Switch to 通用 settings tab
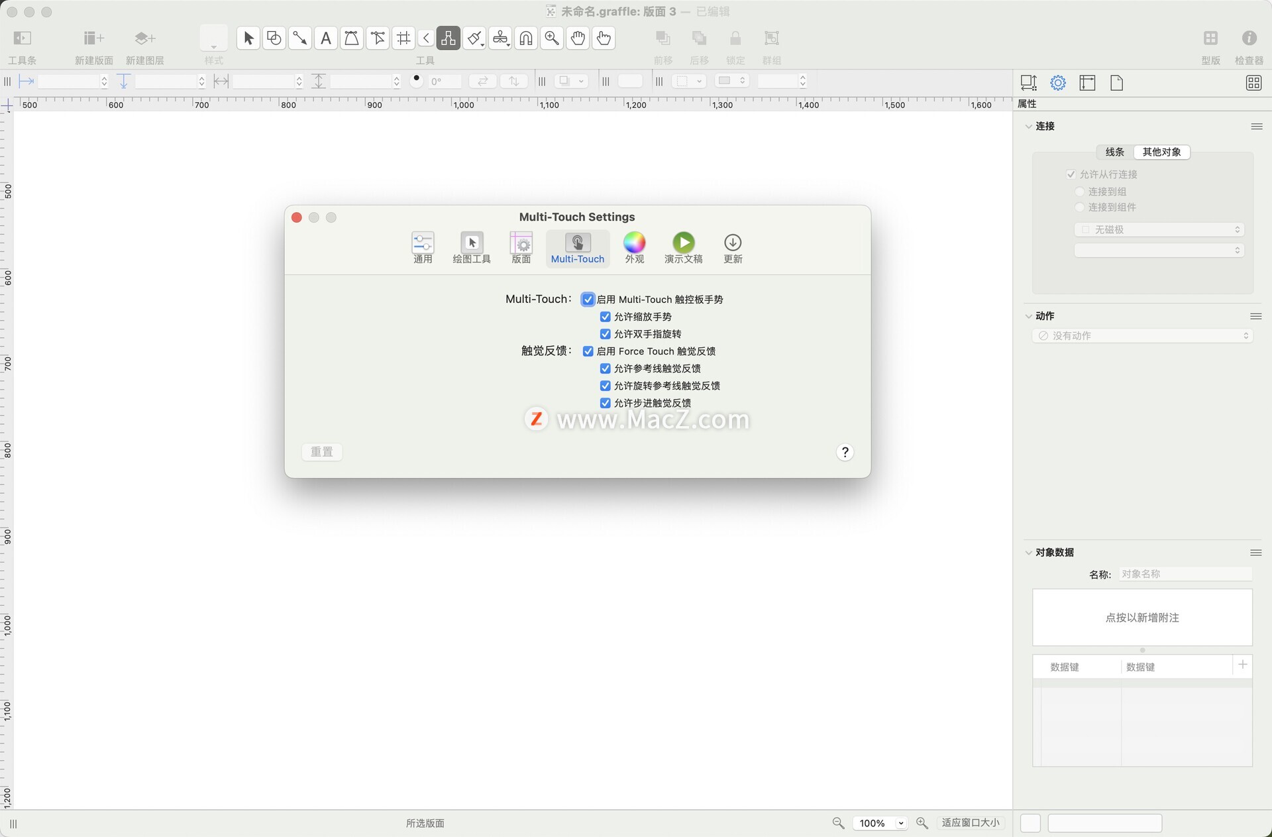Image resolution: width=1272 pixels, height=837 pixels. [x=423, y=249]
